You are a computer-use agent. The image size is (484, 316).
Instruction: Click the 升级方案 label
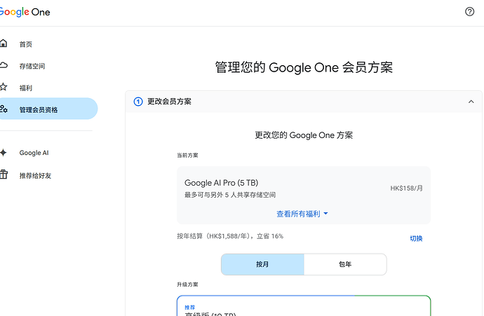[187, 284]
